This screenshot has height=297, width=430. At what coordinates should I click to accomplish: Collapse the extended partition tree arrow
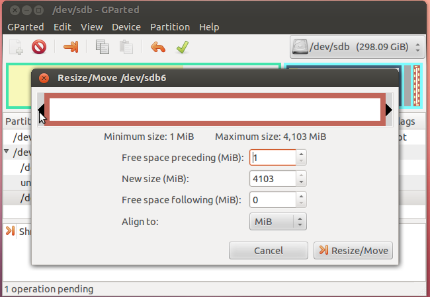coord(7,151)
